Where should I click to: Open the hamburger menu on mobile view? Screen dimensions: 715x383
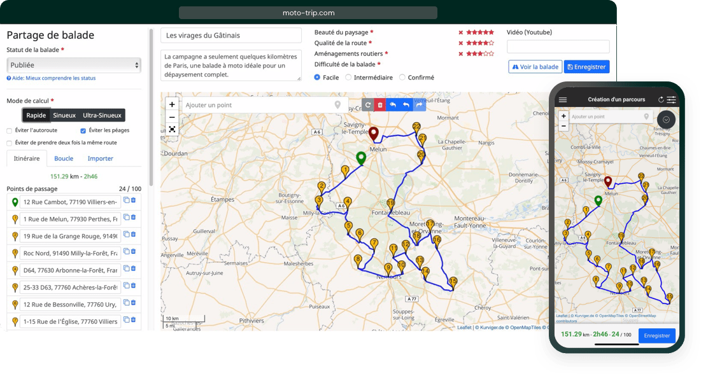click(x=563, y=100)
